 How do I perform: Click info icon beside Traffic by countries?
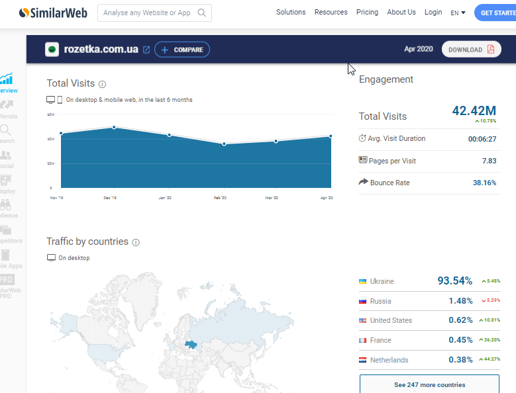[x=136, y=242]
